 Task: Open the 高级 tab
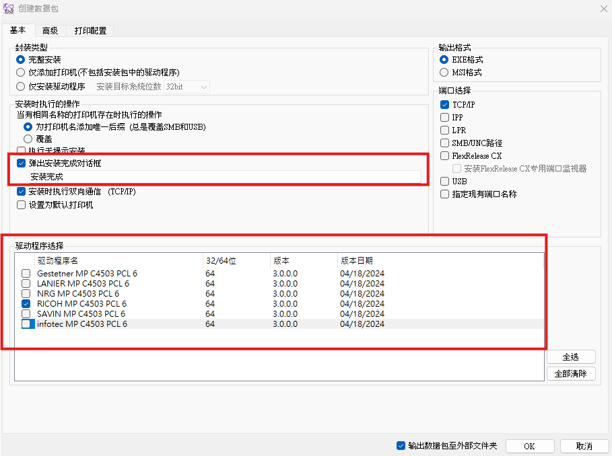(50, 31)
